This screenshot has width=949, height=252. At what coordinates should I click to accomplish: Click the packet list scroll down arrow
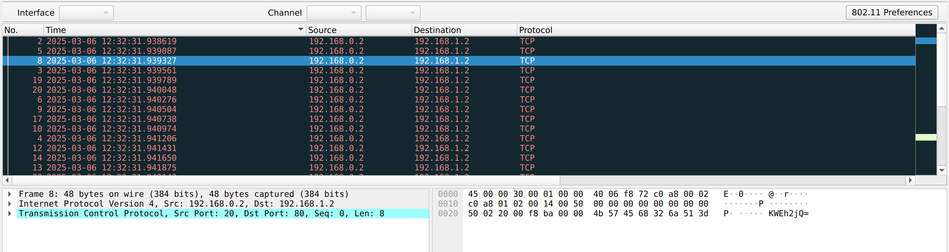coord(941,170)
